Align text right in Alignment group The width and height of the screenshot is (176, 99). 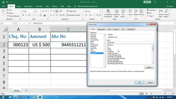pyautogui.click(x=57, y=15)
